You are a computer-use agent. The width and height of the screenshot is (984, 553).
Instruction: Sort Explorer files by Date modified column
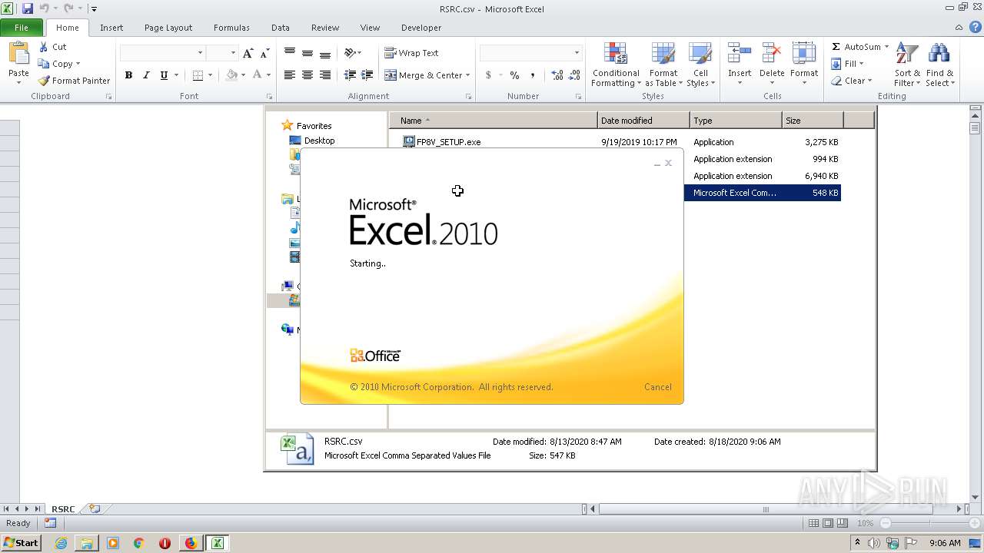point(643,121)
